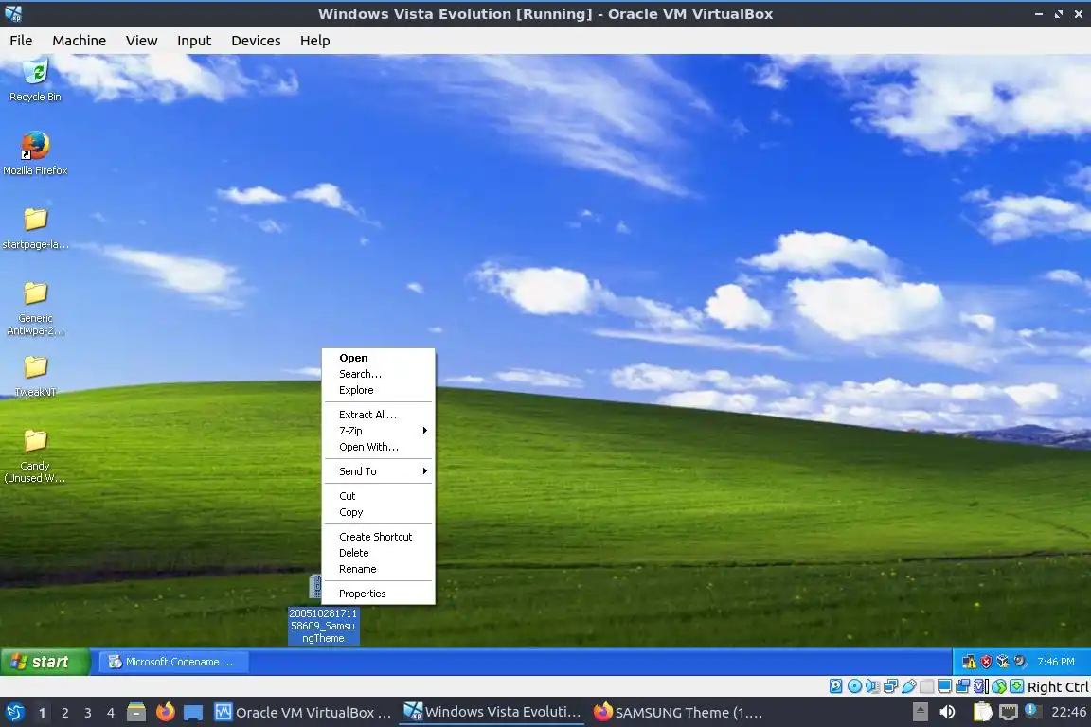Screen dimensions: 1091x727
Task: Click the VirtualBox Guest Additions tray icon
Action: (x=1003, y=662)
